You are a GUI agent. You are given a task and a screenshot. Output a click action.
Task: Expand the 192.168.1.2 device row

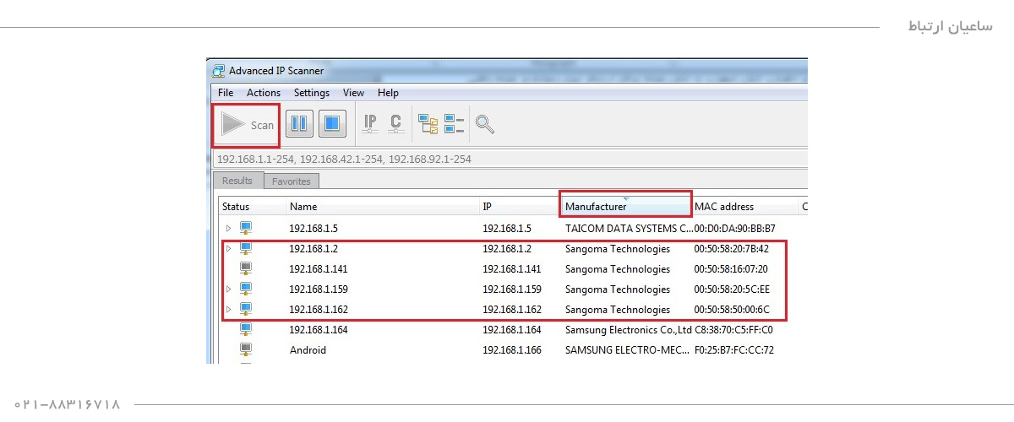coord(228,249)
